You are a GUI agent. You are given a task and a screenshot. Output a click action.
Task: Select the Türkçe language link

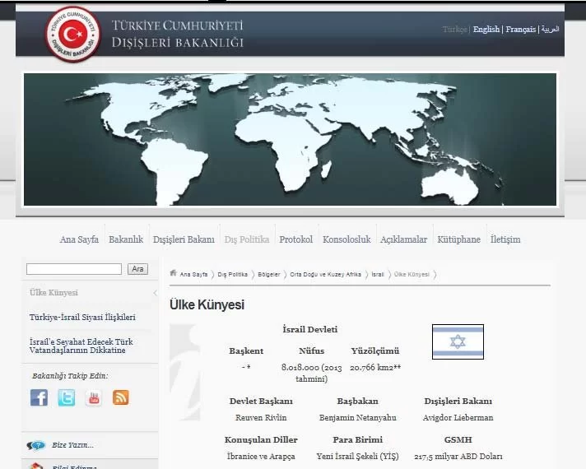tap(454, 29)
